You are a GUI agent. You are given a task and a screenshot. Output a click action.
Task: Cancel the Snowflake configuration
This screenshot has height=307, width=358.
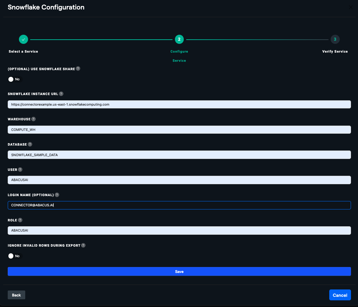pos(340,295)
